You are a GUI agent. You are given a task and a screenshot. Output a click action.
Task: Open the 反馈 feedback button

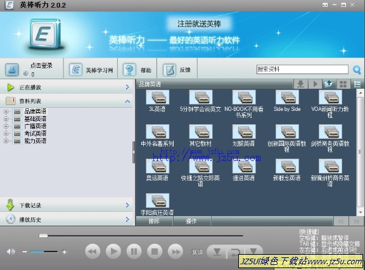(177, 70)
